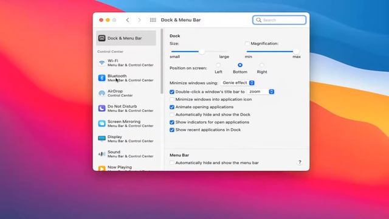Click the Magnification slider knob
The image size is (389, 219).
point(296,51)
